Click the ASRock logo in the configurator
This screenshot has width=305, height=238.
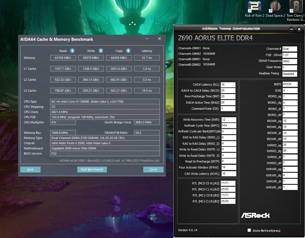255,215
